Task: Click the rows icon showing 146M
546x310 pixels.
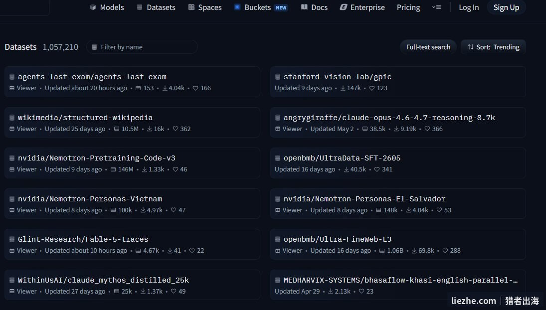Action: [113, 169]
